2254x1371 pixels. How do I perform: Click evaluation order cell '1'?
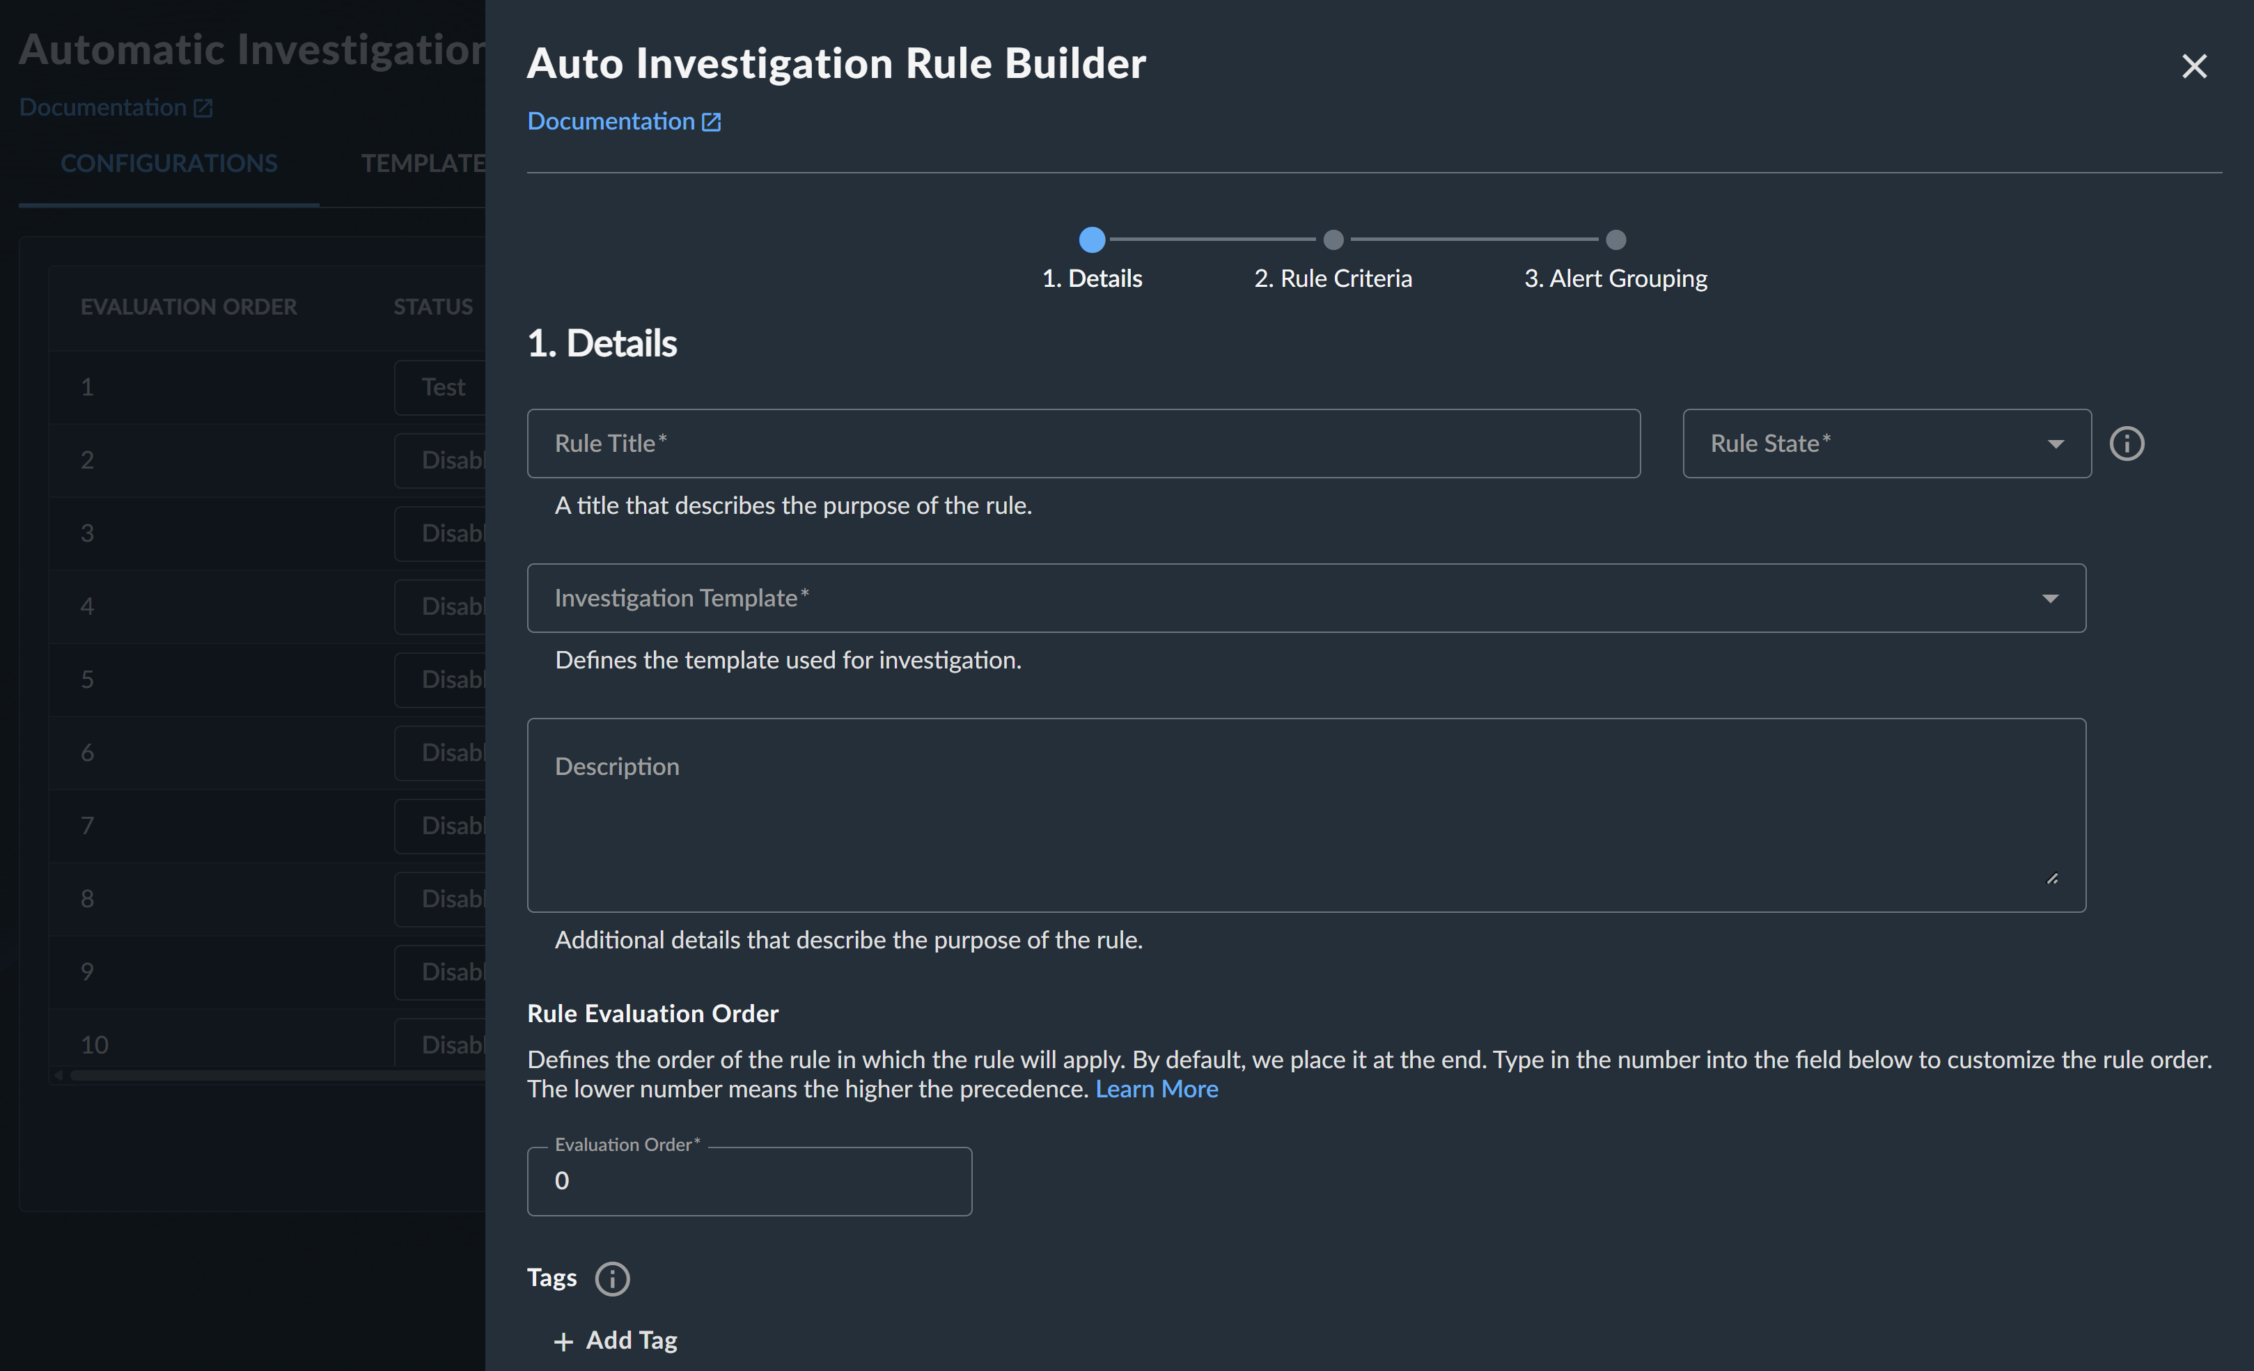point(87,387)
